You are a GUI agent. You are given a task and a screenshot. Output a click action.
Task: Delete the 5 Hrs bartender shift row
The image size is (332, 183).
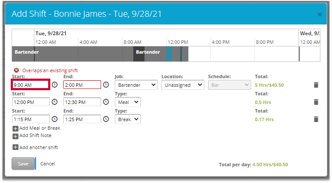316,85
